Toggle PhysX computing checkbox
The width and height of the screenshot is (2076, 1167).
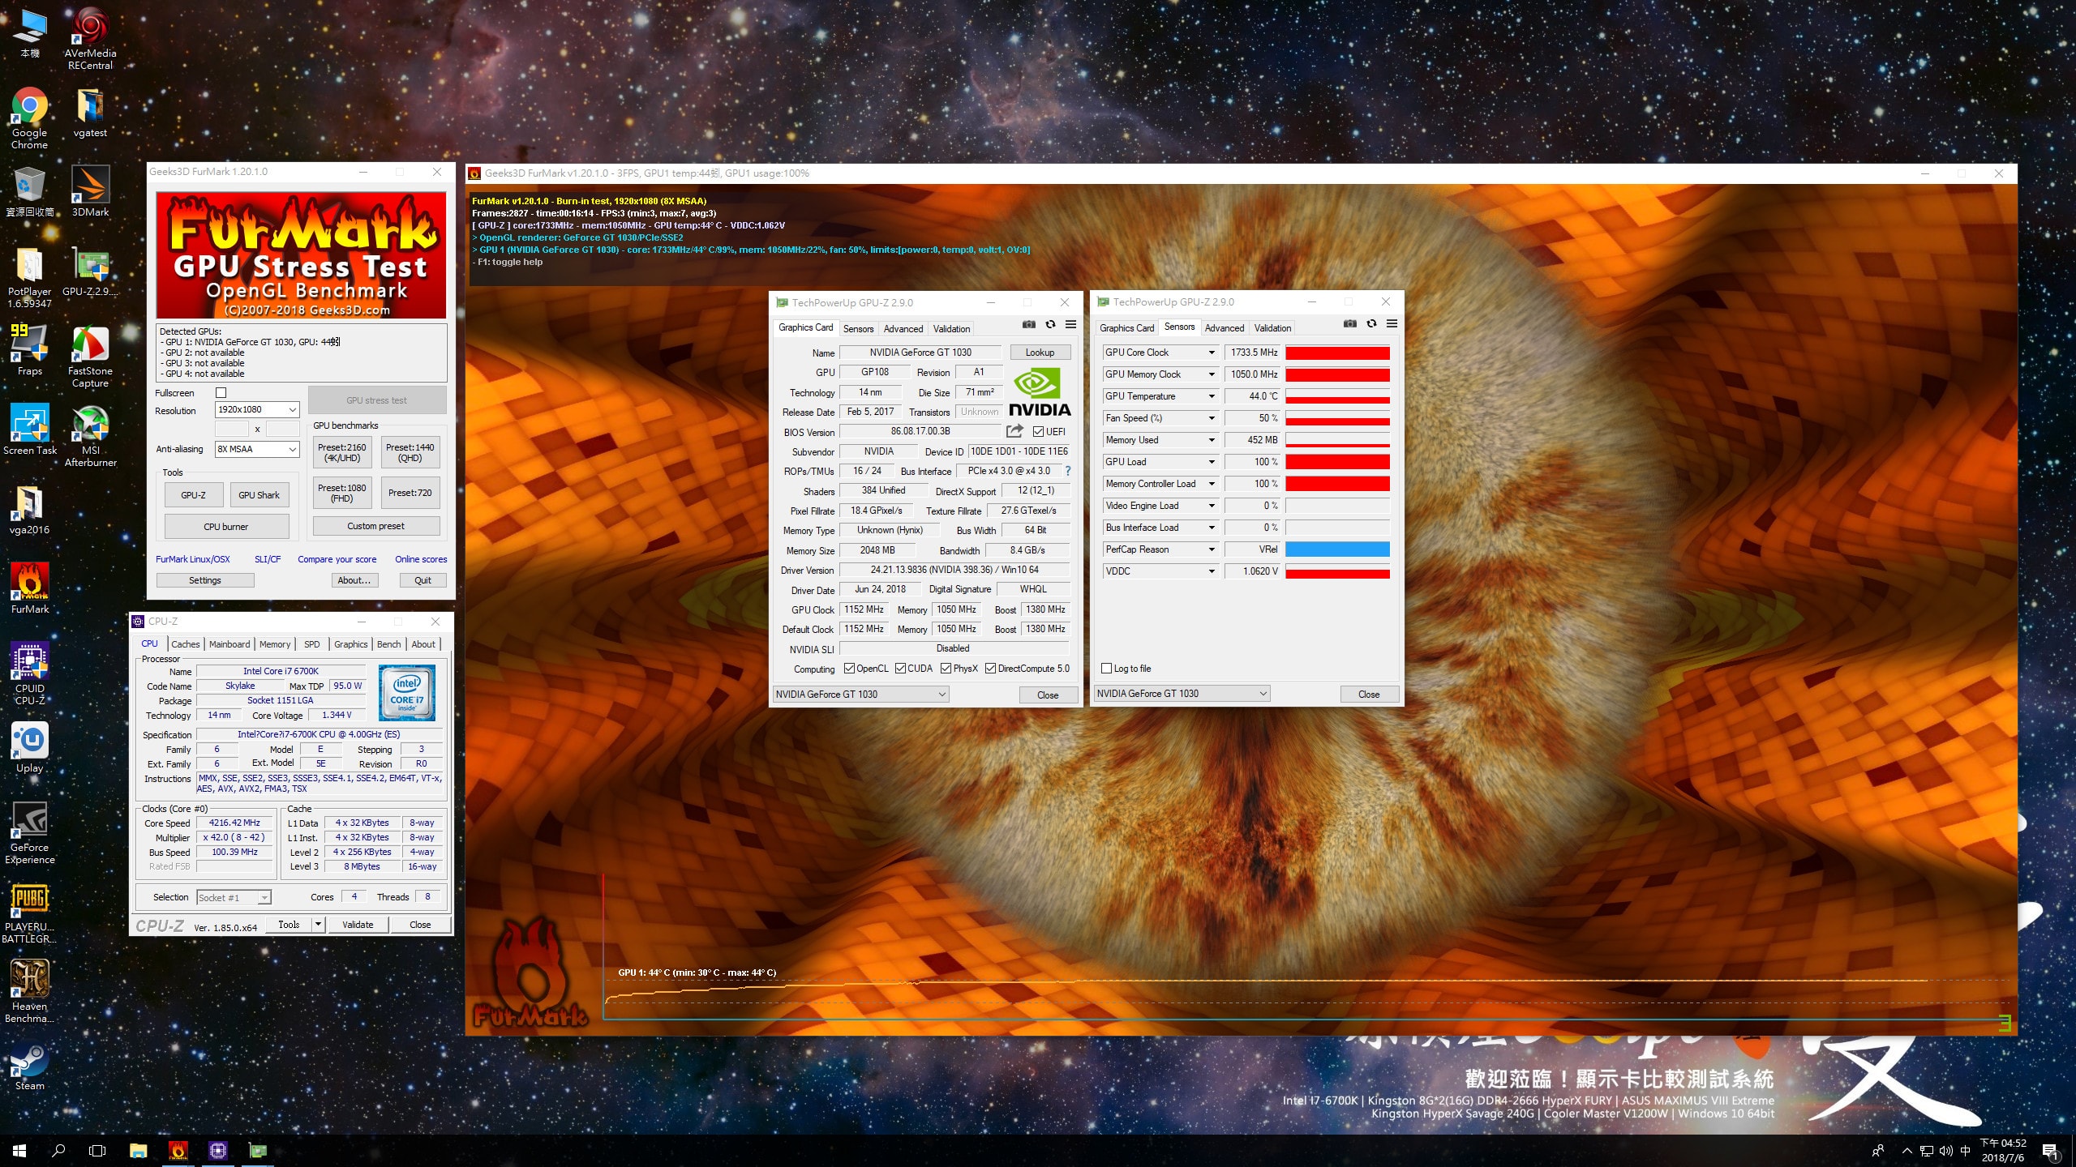[x=946, y=669]
